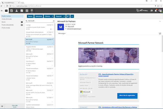The height and width of the screenshot is (109, 163).
Task: Click the search magnifier icon
Action: pos(26,21)
